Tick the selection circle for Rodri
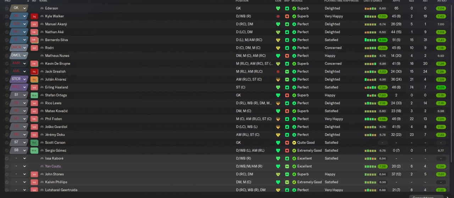 [x=7, y=48]
